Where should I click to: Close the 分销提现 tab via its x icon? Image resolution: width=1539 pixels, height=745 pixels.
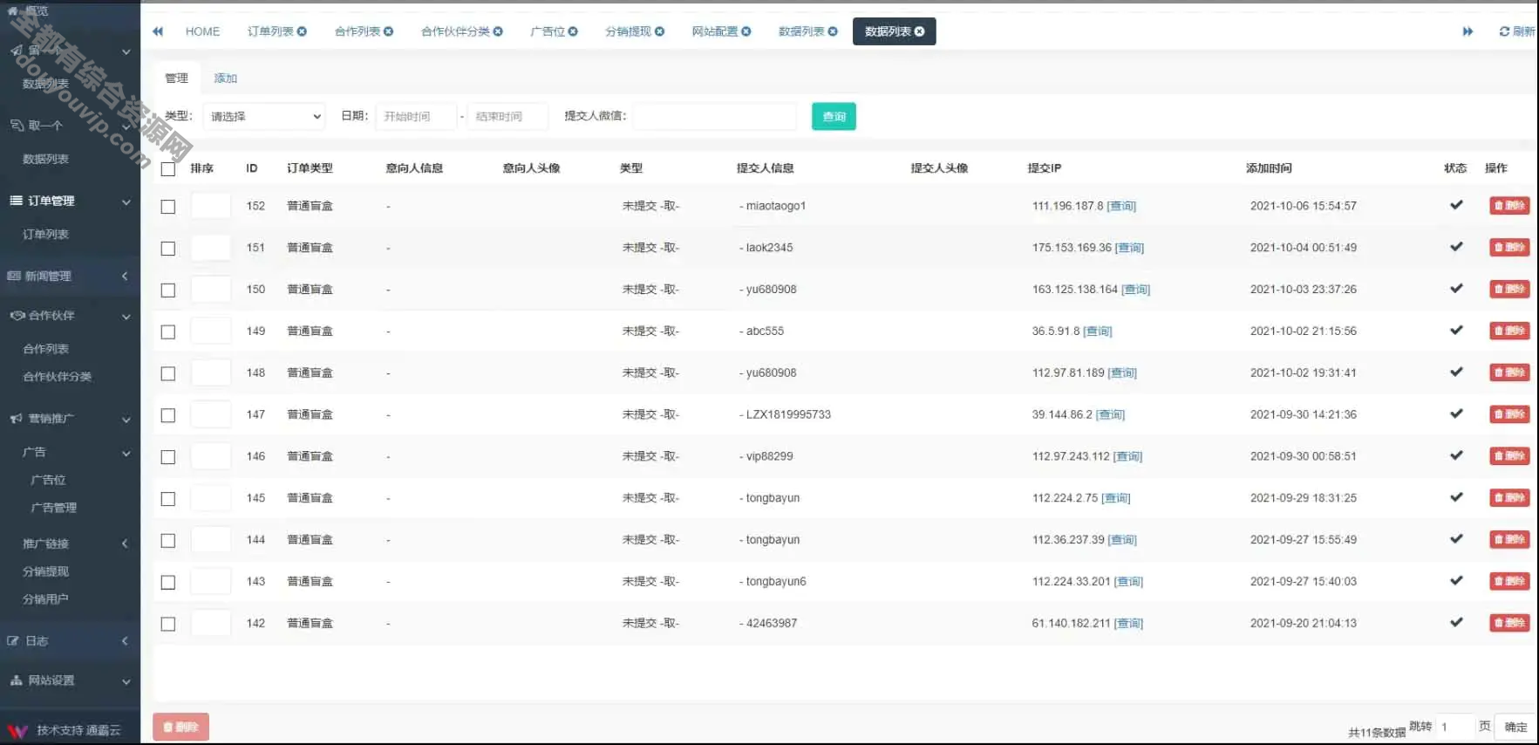(x=659, y=31)
